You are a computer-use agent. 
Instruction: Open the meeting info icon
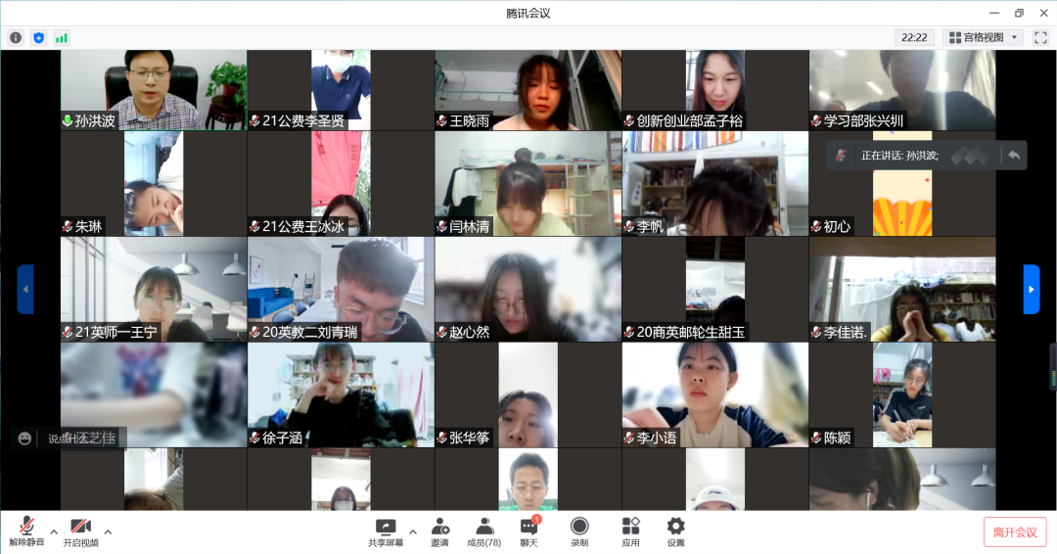coord(16,37)
